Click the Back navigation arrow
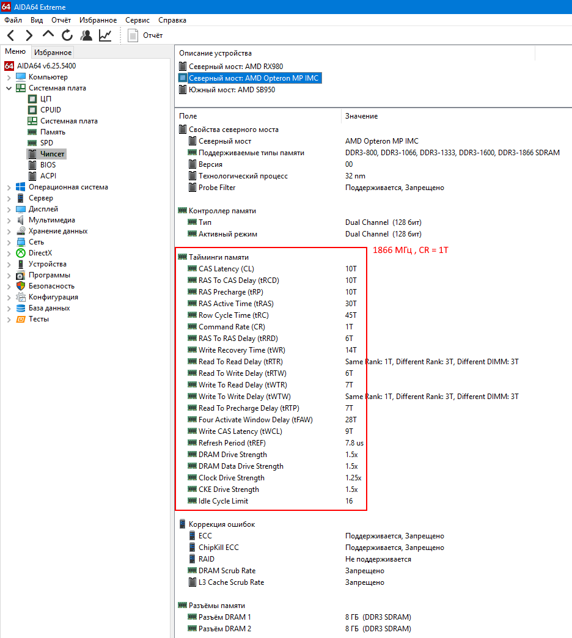The height and width of the screenshot is (638, 572). 11,35
